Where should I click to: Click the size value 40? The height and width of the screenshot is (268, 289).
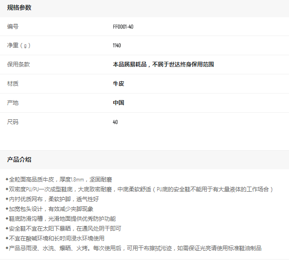pos(116,122)
